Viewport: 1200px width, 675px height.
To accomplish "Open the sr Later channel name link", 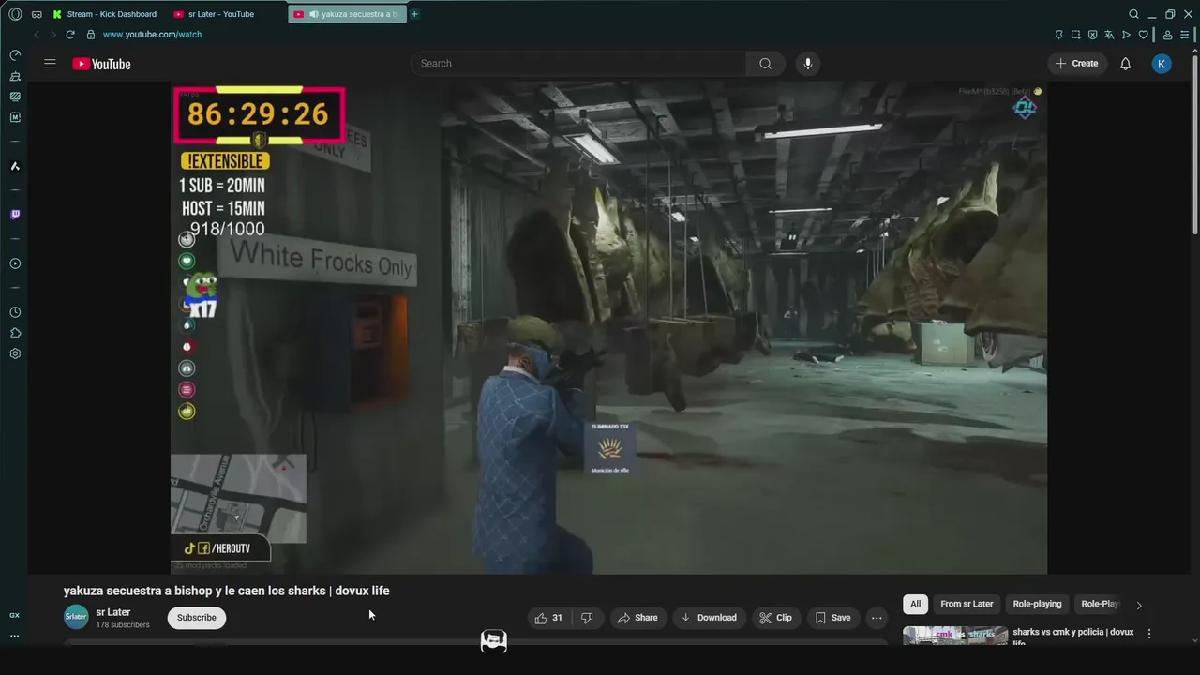I will (113, 612).
